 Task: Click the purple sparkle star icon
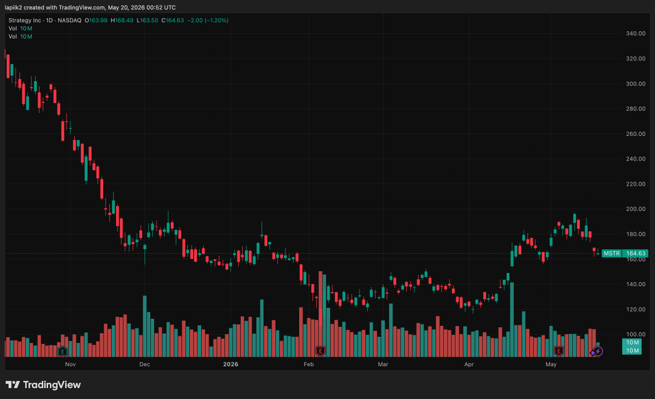coord(593,353)
